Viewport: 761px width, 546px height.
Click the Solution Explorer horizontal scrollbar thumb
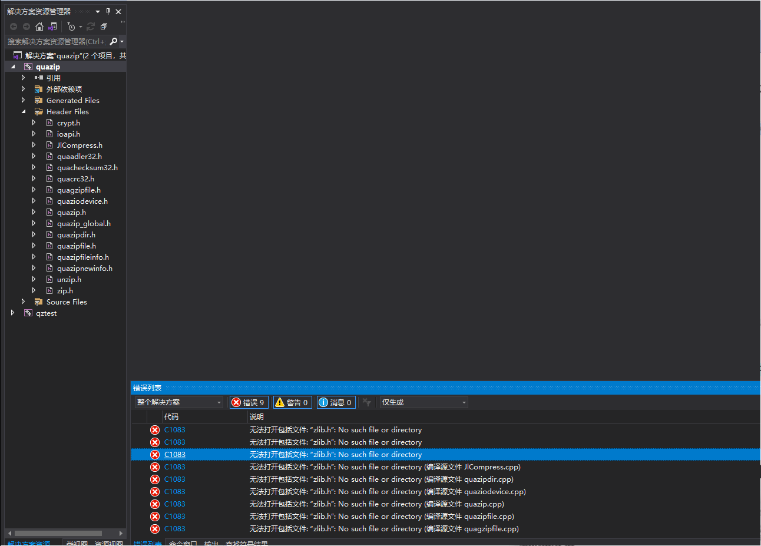coord(58,533)
